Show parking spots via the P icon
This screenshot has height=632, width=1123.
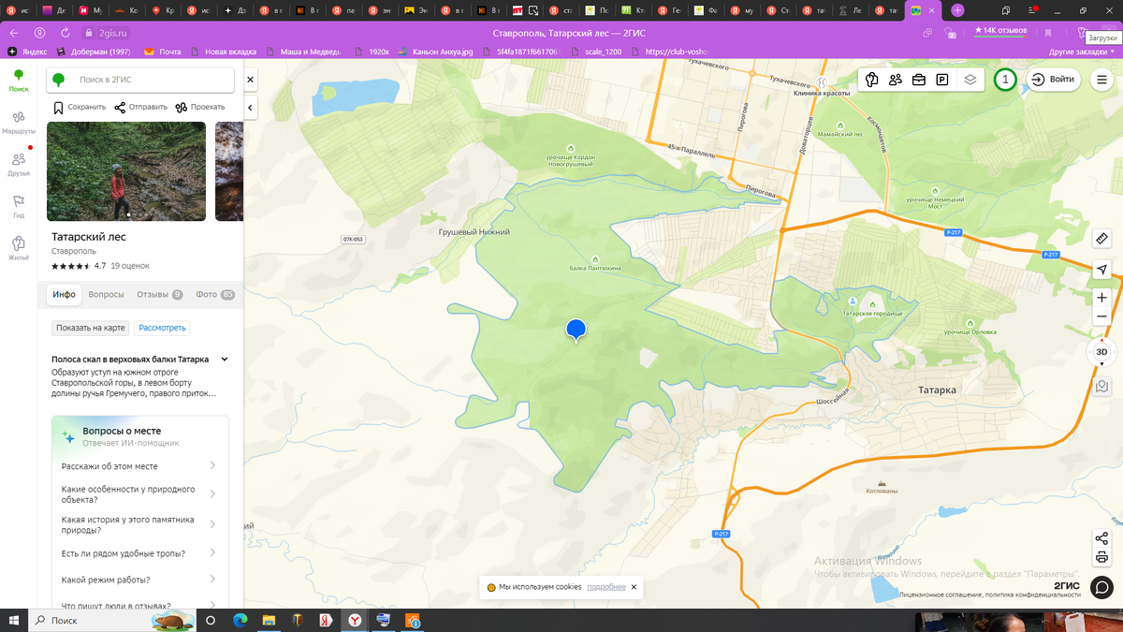click(x=941, y=80)
